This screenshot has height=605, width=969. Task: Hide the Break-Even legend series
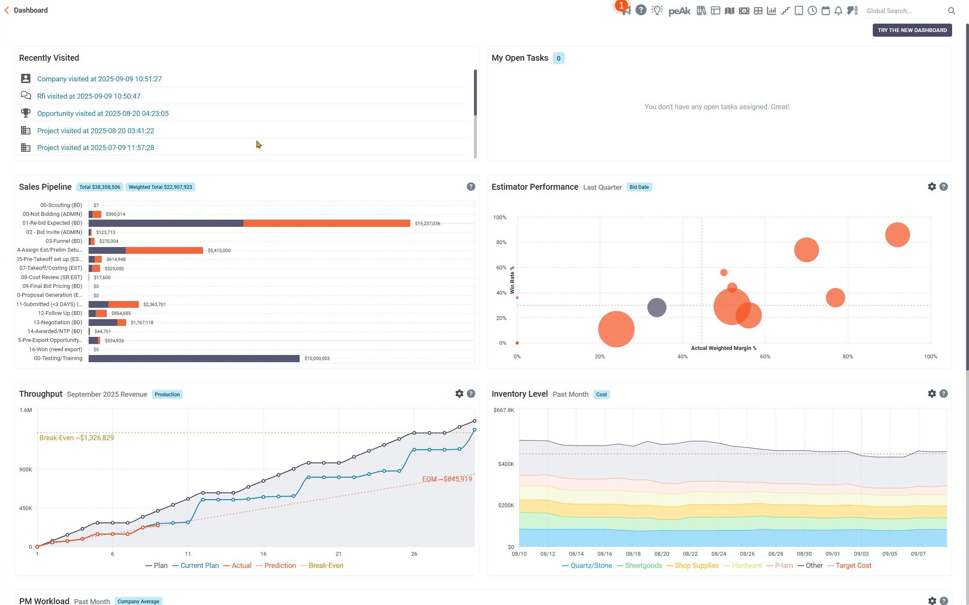tap(325, 565)
